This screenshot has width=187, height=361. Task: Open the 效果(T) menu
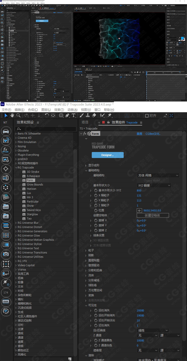tap(59, 110)
